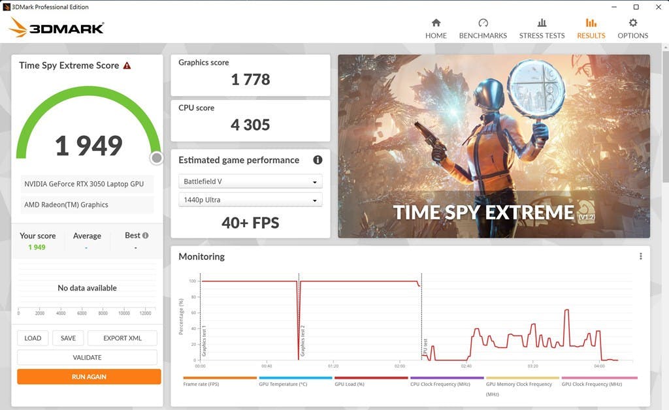Click the CPU Clock Frequency purple legend swatch
Viewport: 669px width, 410px height.
pos(447,378)
